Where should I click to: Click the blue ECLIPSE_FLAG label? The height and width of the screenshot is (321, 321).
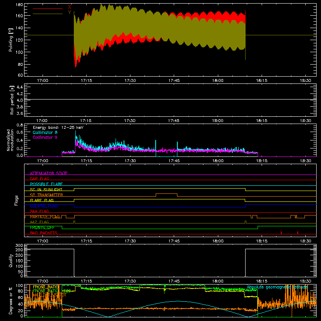(x=44, y=206)
